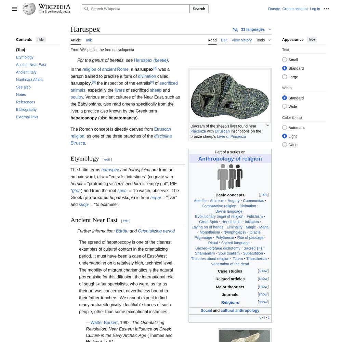
Task: Open the Shamanism link
Action: coord(205,253)
